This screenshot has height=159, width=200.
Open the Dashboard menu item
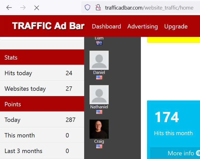click(107, 27)
